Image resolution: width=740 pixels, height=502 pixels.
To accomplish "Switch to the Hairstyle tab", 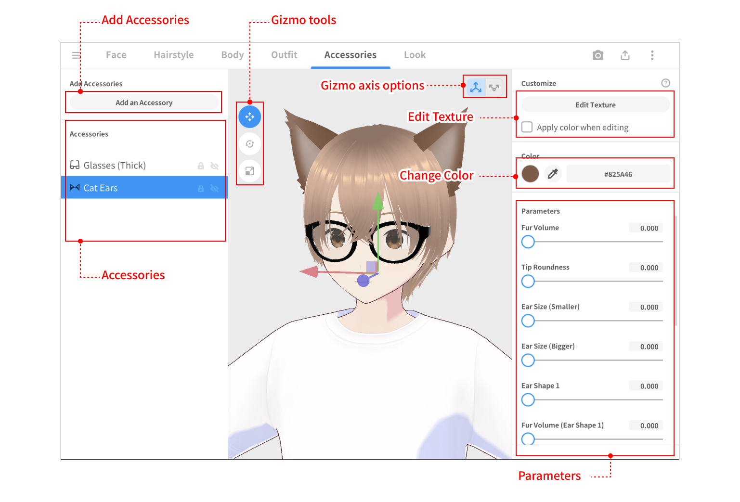I will [x=173, y=55].
